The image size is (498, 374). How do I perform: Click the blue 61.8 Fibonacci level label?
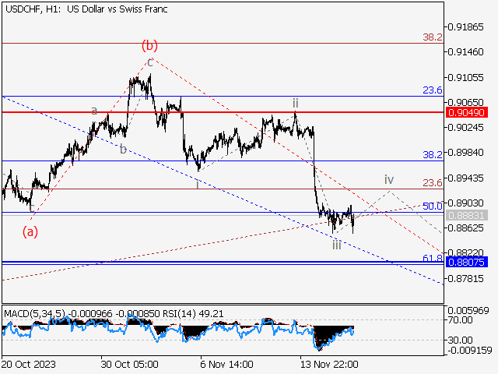[x=433, y=258]
